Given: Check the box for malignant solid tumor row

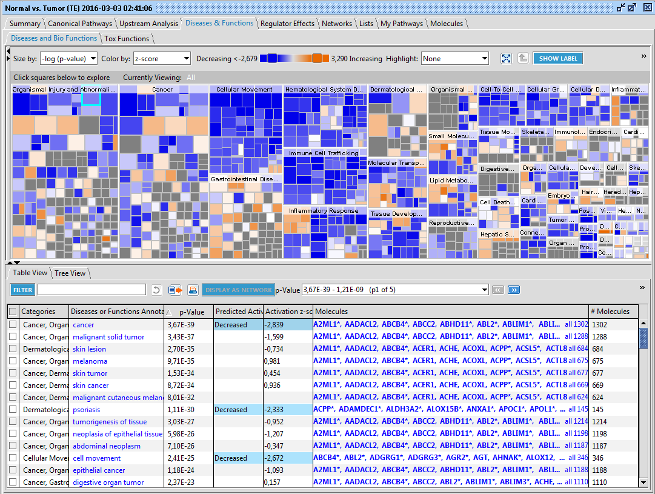Looking at the screenshot, I should 13,336.
